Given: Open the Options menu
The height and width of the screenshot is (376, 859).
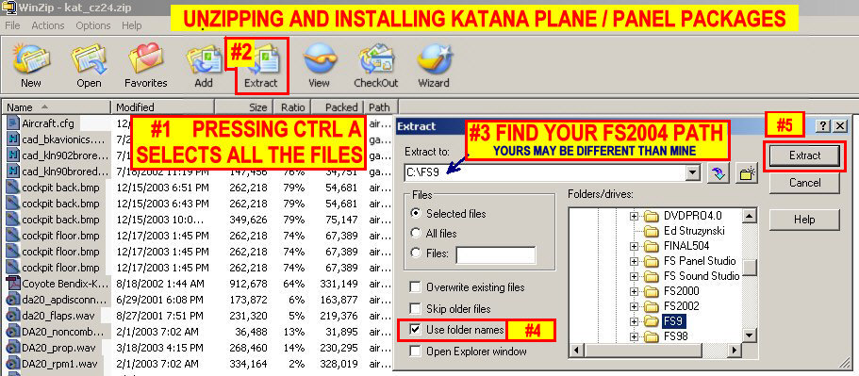Looking at the screenshot, I should pos(93,25).
